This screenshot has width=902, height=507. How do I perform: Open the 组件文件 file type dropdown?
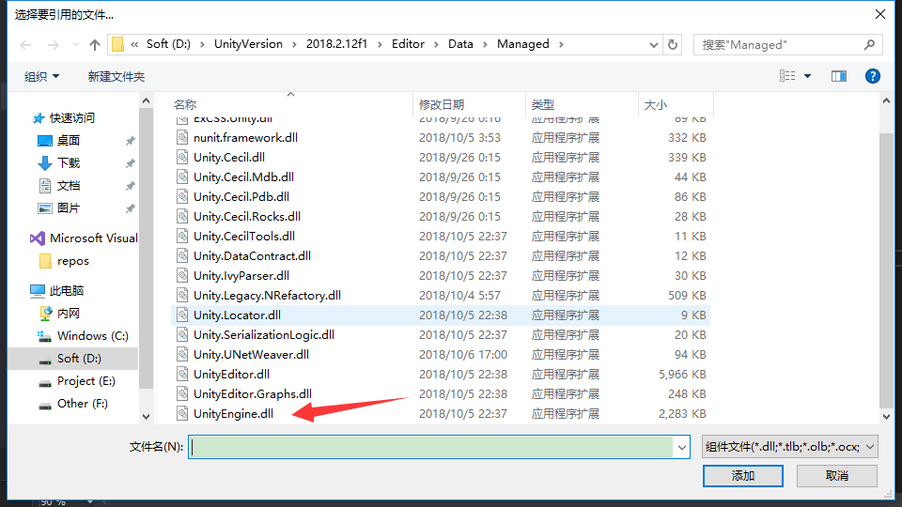click(790, 447)
